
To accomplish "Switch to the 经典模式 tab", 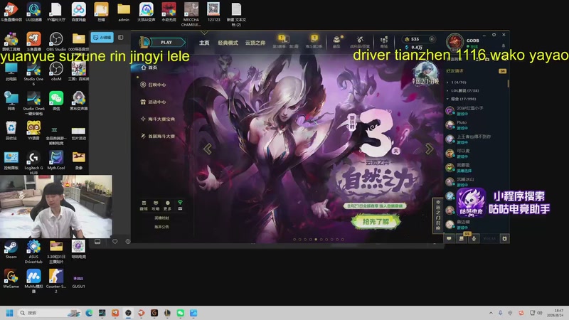I will point(228,43).
